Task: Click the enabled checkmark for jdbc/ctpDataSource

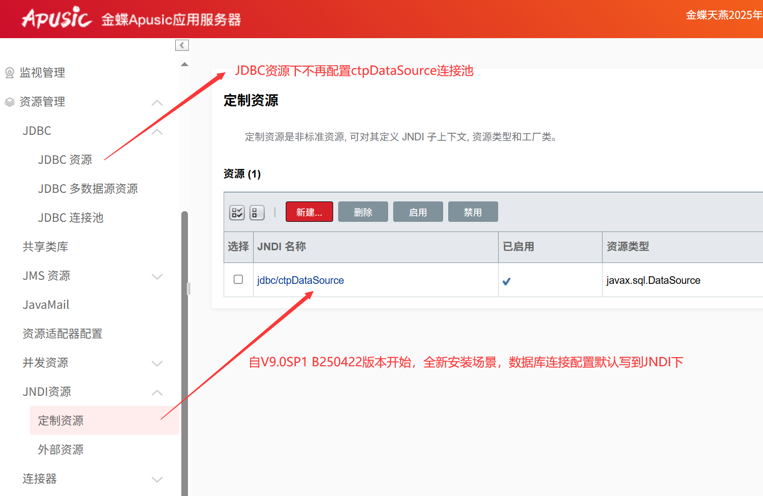Action: click(x=506, y=281)
